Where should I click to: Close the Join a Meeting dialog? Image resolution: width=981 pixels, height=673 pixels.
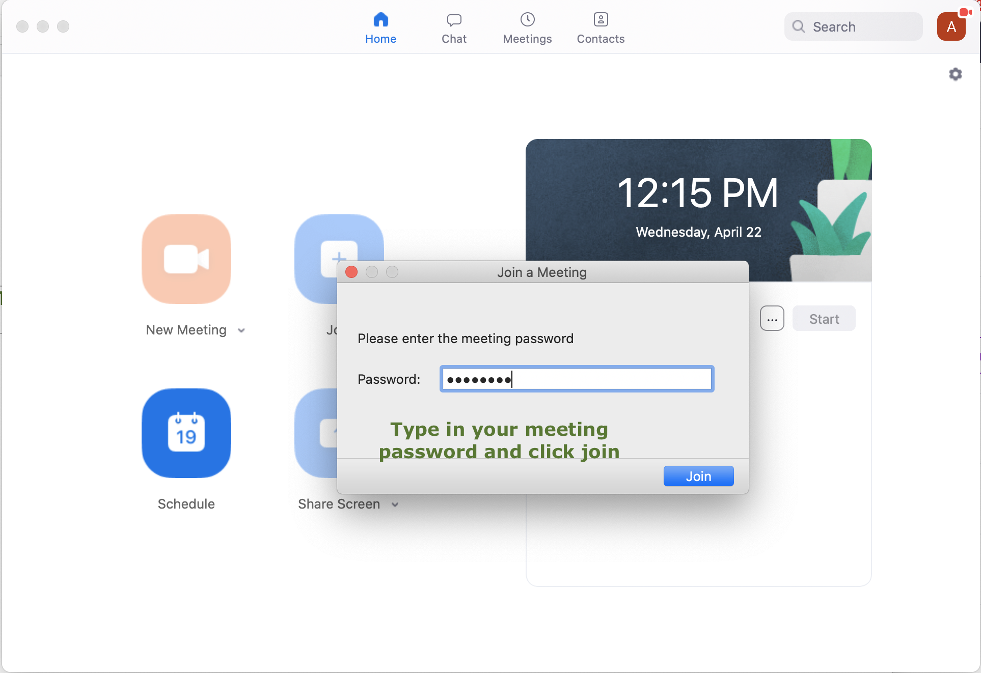[x=351, y=272]
